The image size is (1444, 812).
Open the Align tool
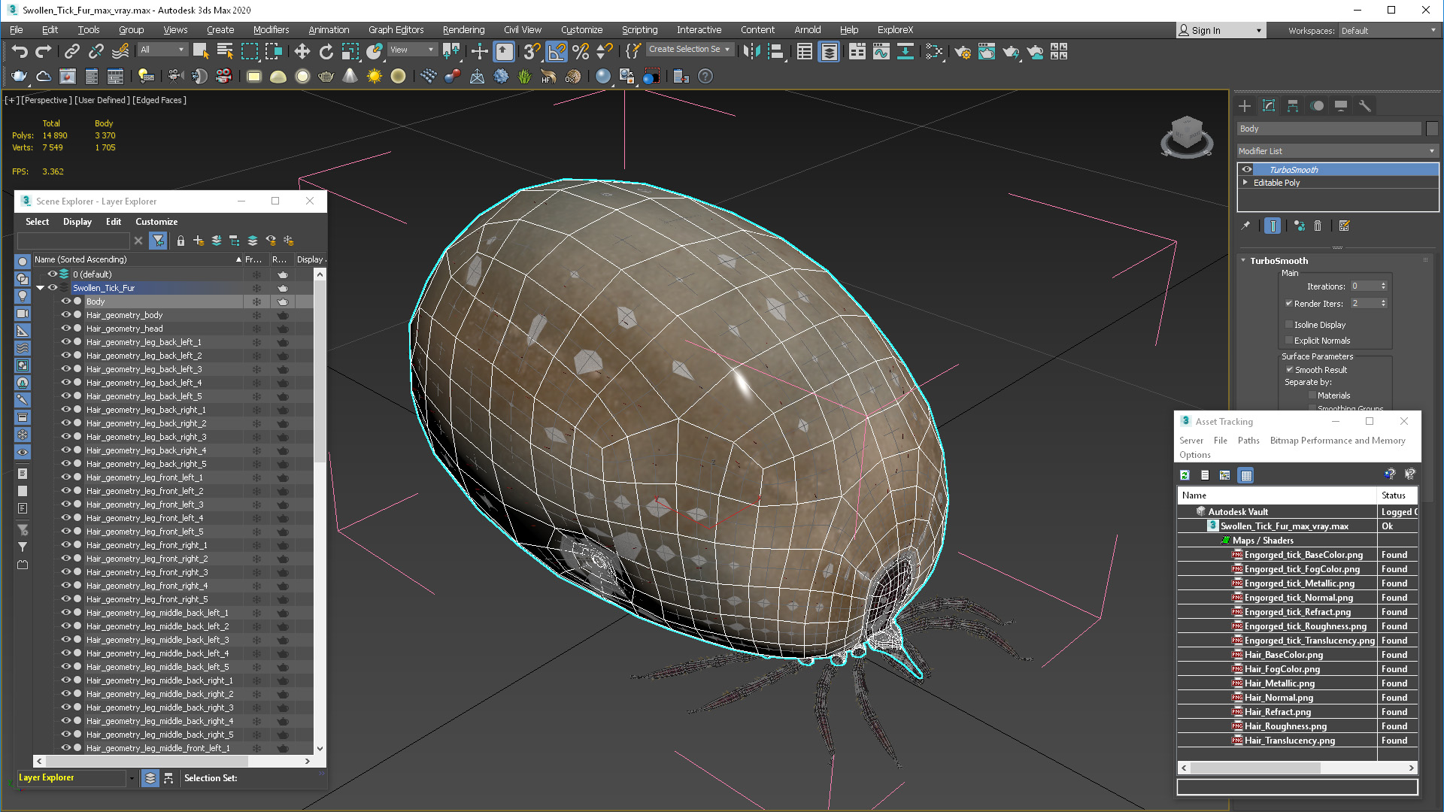pyautogui.click(x=775, y=51)
